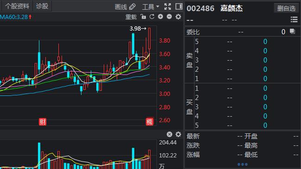Open main chart settings gear
301x169 pixels.
(178, 17)
